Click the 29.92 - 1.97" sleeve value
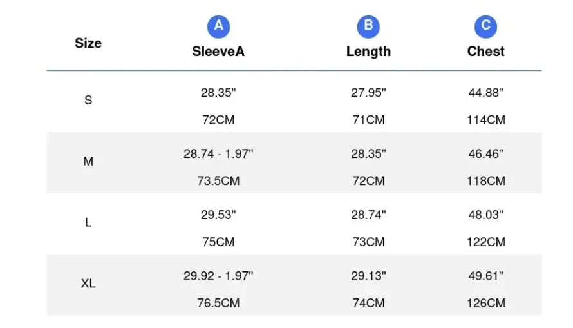The height and width of the screenshot is (328, 573). [218, 276]
